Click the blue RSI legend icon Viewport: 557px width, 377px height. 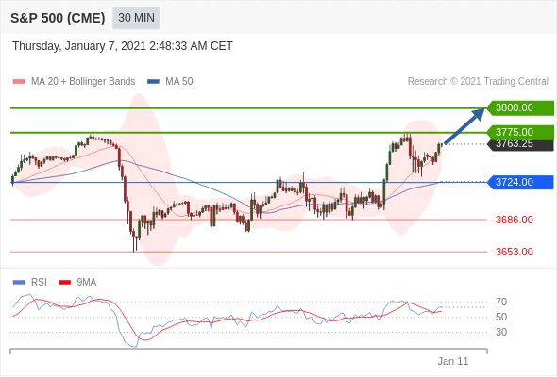point(19,283)
